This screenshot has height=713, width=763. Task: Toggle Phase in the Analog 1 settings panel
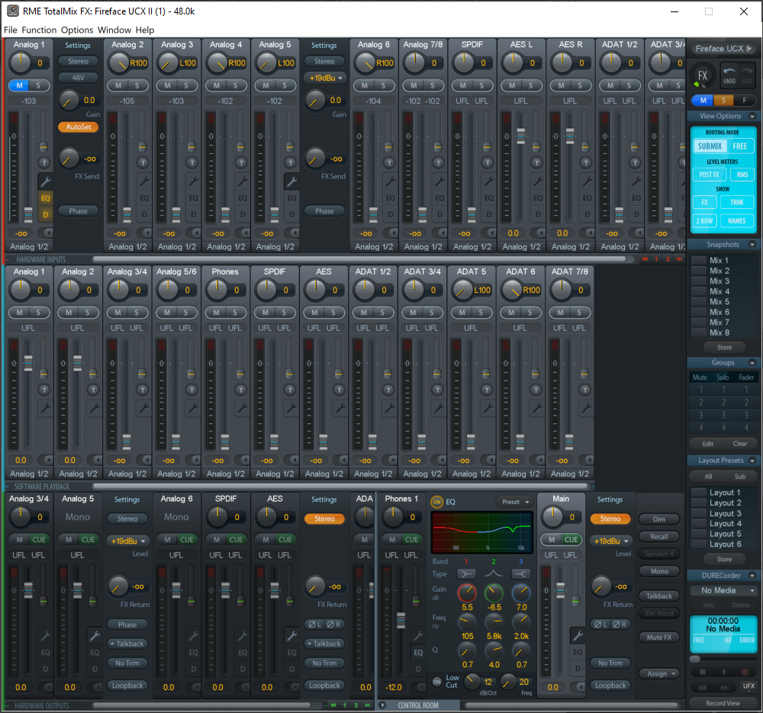tap(79, 211)
